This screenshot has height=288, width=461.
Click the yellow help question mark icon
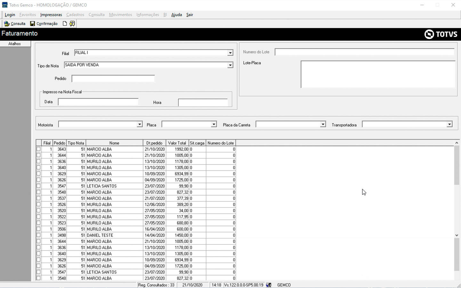72,24
